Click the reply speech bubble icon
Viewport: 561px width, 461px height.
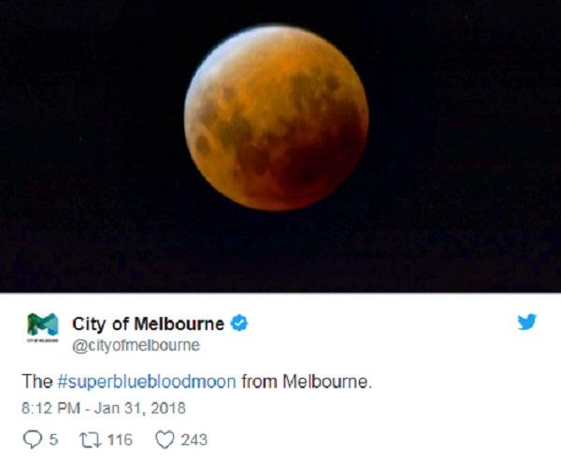(x=32, y=439)
